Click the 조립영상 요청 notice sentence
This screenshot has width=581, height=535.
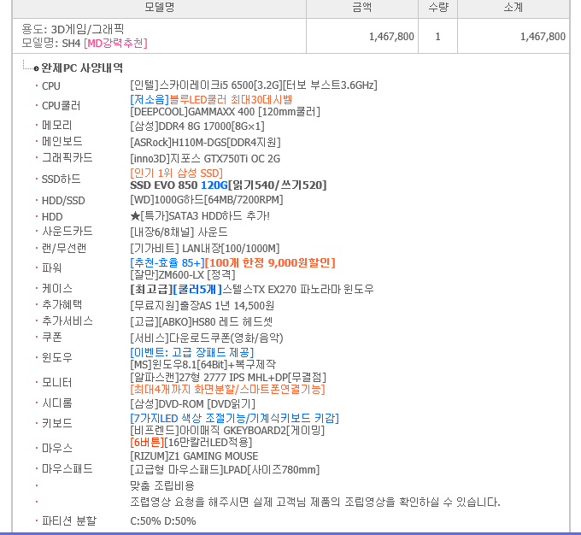[x=315, y=503]
